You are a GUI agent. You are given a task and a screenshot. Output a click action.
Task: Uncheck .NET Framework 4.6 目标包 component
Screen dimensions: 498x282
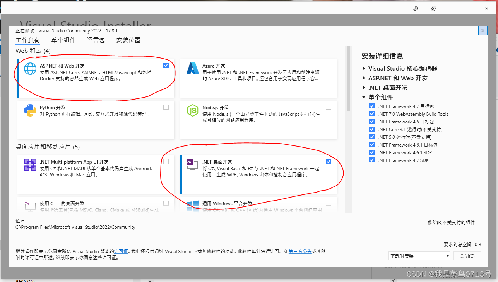(372, 122)
